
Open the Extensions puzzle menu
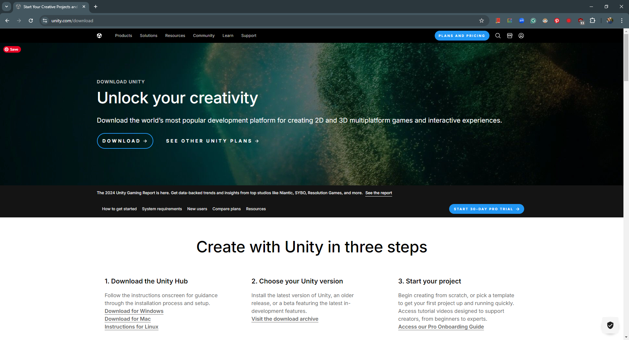coord(593,21)
